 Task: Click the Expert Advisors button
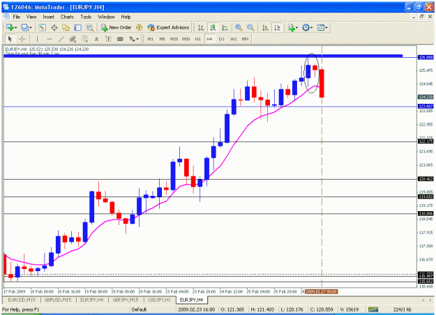coord(169,27)
